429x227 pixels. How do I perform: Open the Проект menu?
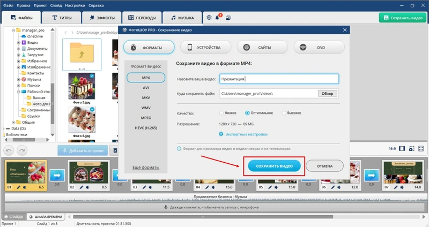[x=40, y=5]
